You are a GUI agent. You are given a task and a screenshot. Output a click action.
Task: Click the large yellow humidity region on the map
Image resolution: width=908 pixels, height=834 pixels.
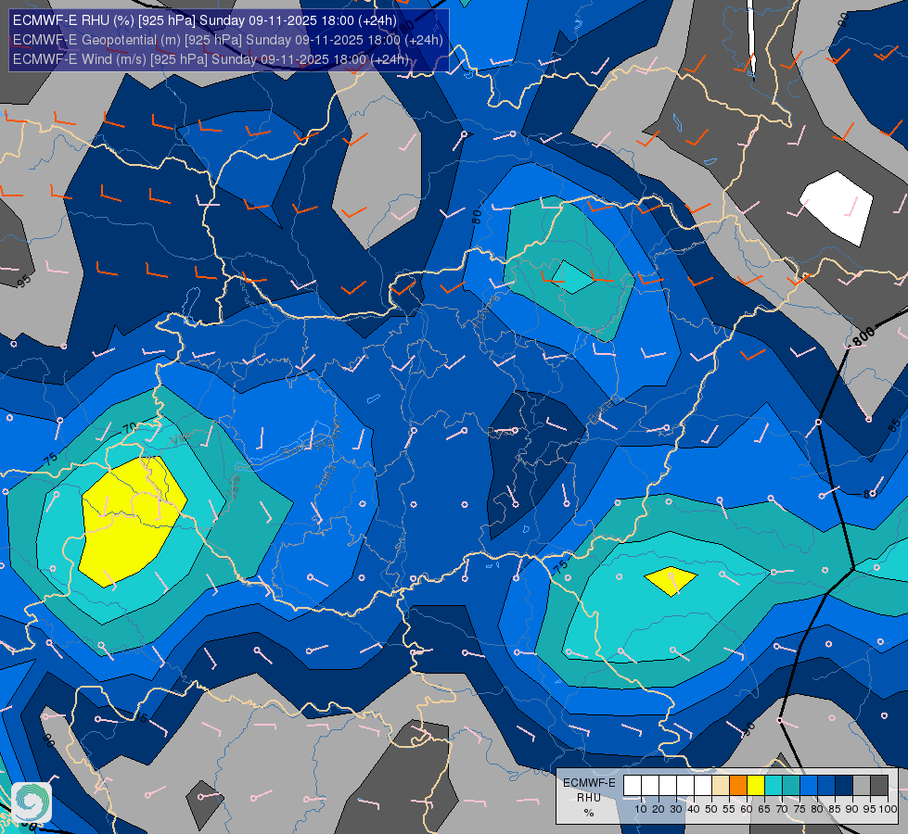132,520
